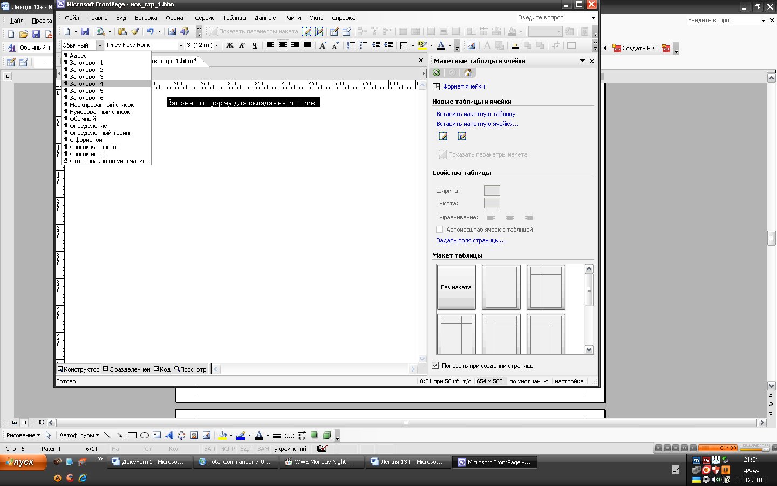
Task: Switch to the 'Код' view tab
Action: point(162,369)
